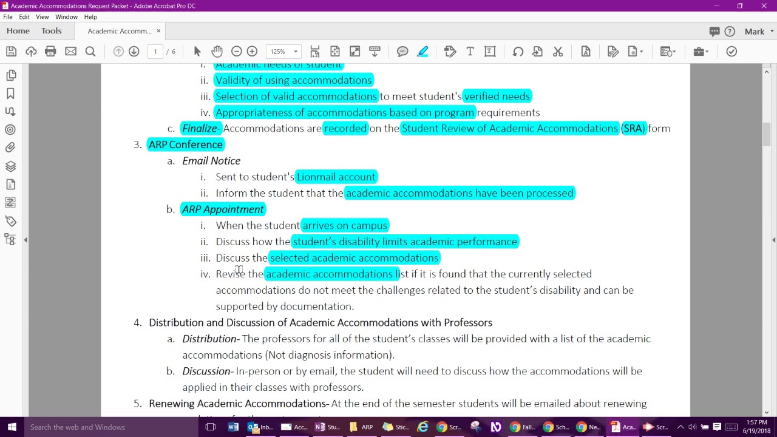Click the Windows Start button

[12, 427]
